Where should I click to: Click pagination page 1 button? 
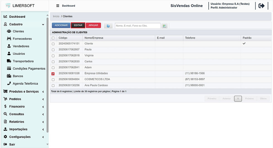238,98
